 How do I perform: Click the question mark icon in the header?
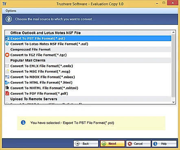[9, 19]
